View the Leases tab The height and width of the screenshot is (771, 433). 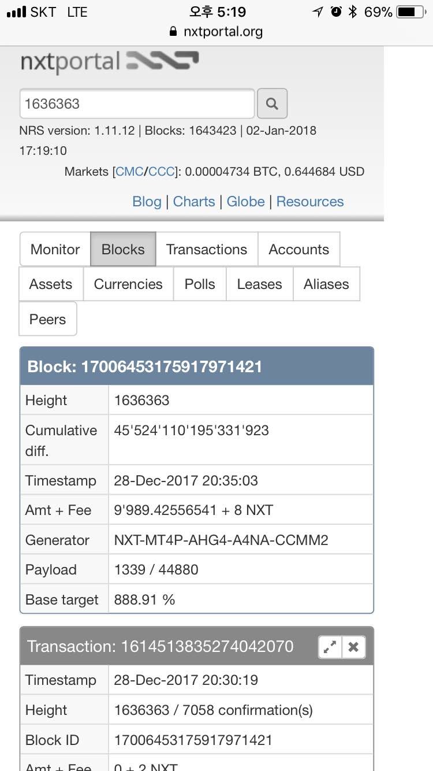click(259, 284)
